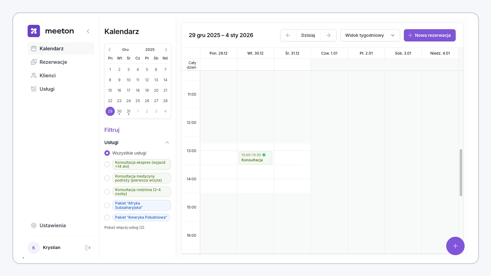Select Pakiet "Ameryka Południowa" radio filter

[107, 217]
